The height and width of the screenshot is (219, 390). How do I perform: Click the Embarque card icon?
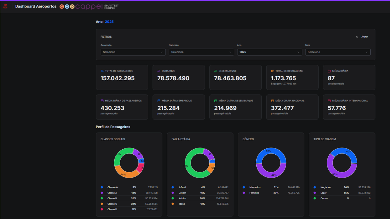(x=159, y=71)
